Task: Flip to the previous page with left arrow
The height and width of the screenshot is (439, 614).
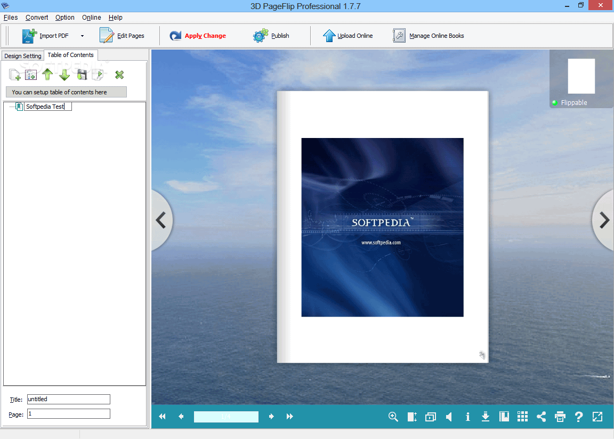Action: 161,220
